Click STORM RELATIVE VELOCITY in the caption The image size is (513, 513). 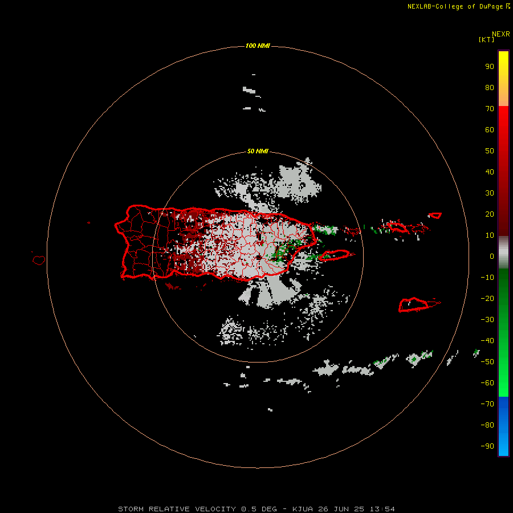[177, 509]
